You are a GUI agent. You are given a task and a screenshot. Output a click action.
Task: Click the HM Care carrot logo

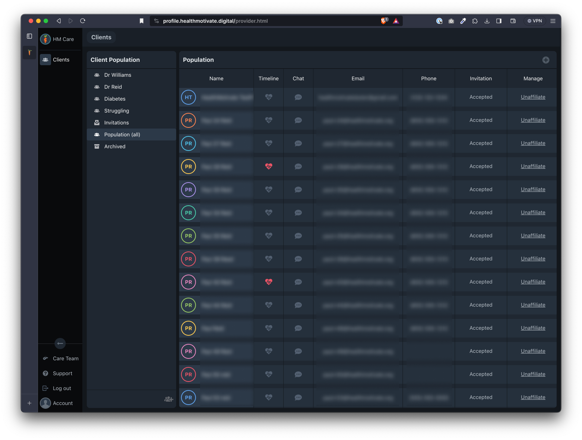click(45, 39)
